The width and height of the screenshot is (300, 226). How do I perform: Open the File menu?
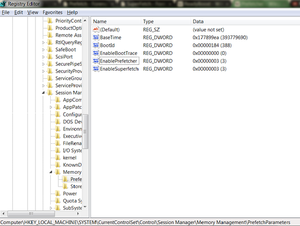(x=6, y=12)
